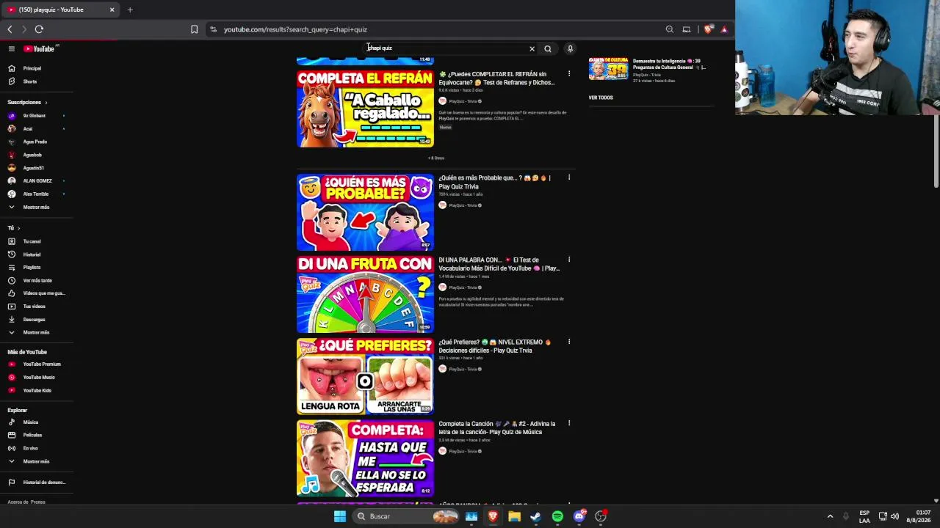
Task: Show more subscriptions with Mostrar más
Action: (36, 208)
